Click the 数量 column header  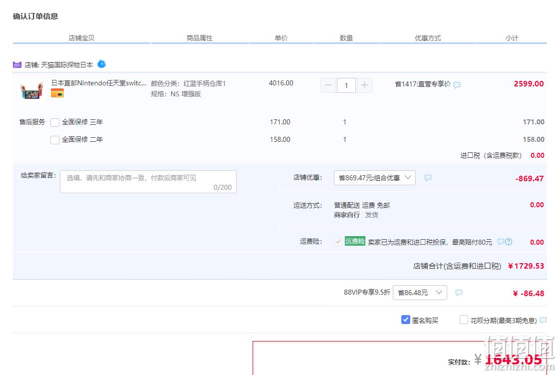346,38
